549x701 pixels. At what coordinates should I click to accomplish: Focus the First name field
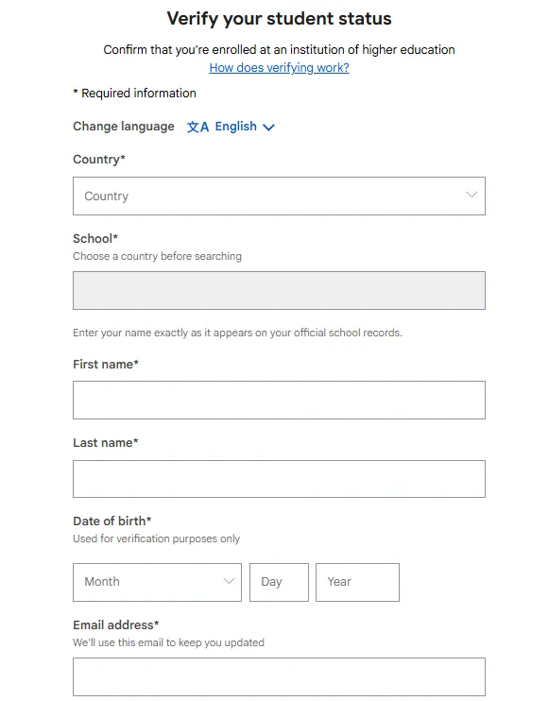point(279,400)
